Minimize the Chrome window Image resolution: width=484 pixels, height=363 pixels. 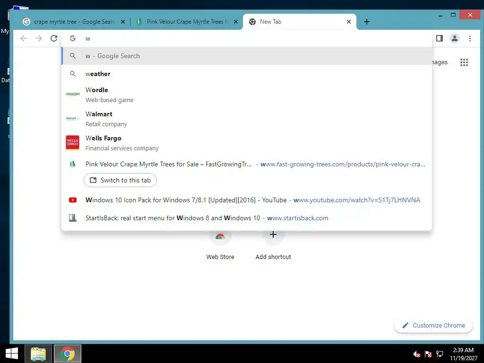441,15
